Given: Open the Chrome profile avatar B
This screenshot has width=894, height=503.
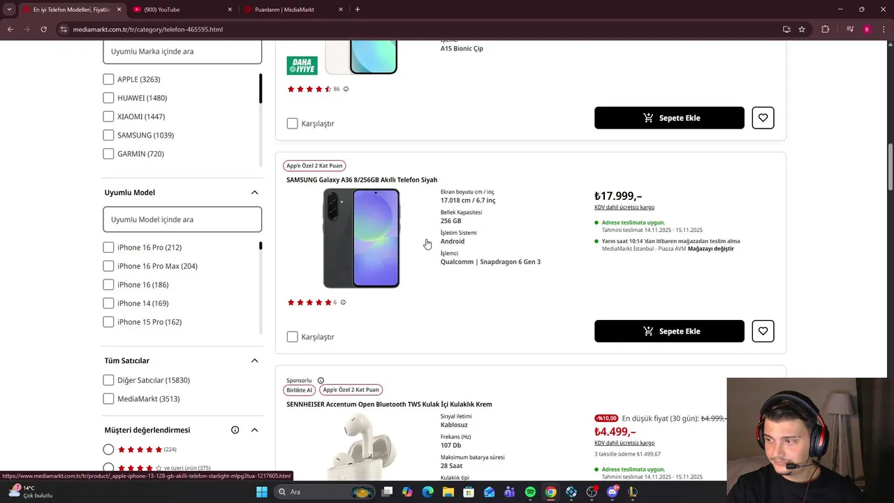Looking at the screenshot, I should (867, 29).
